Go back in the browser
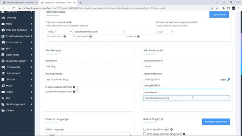 coord(3,8)
